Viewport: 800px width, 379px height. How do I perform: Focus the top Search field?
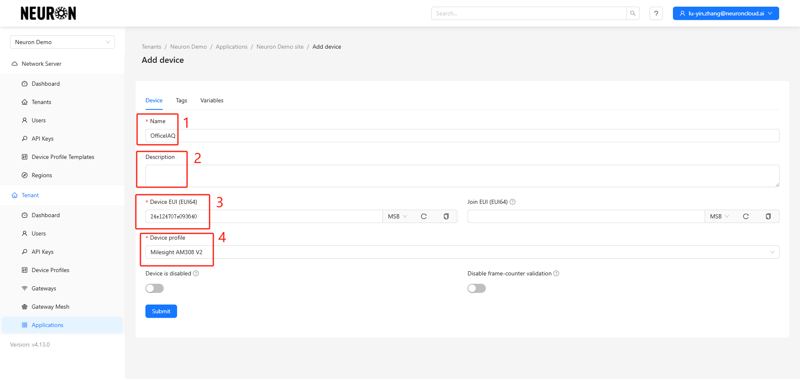pos(529,13)
